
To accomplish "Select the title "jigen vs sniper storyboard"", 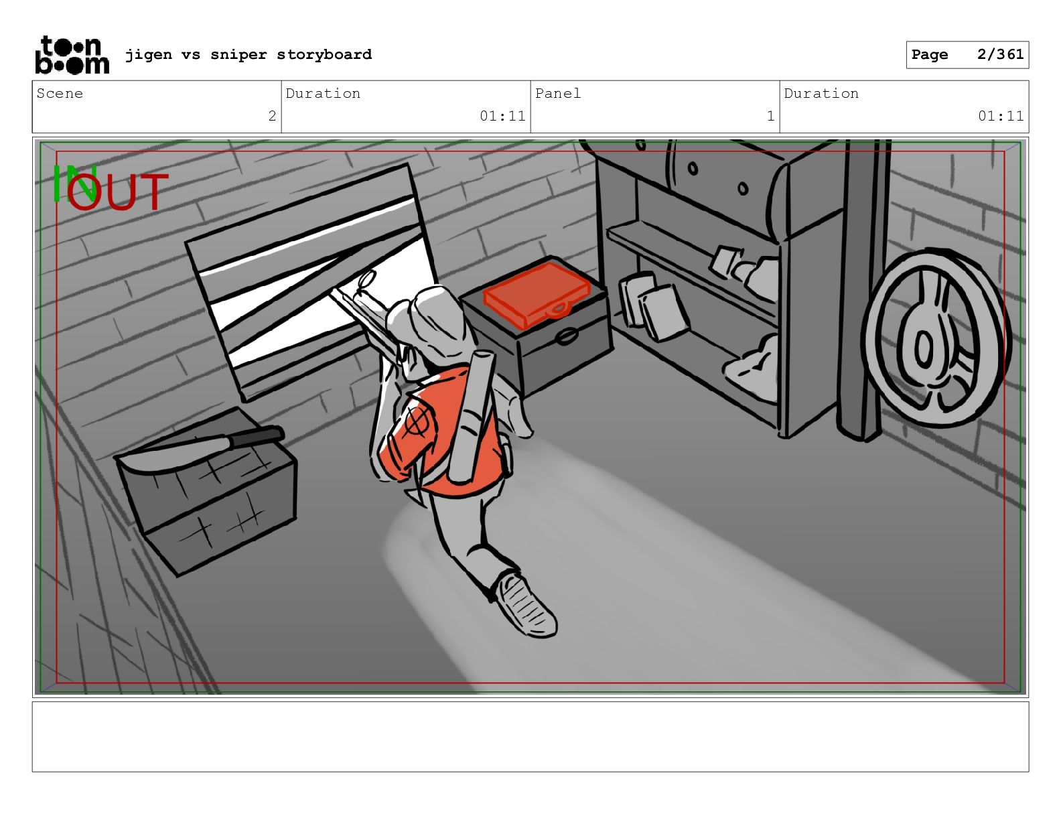I will pos(249,54).
